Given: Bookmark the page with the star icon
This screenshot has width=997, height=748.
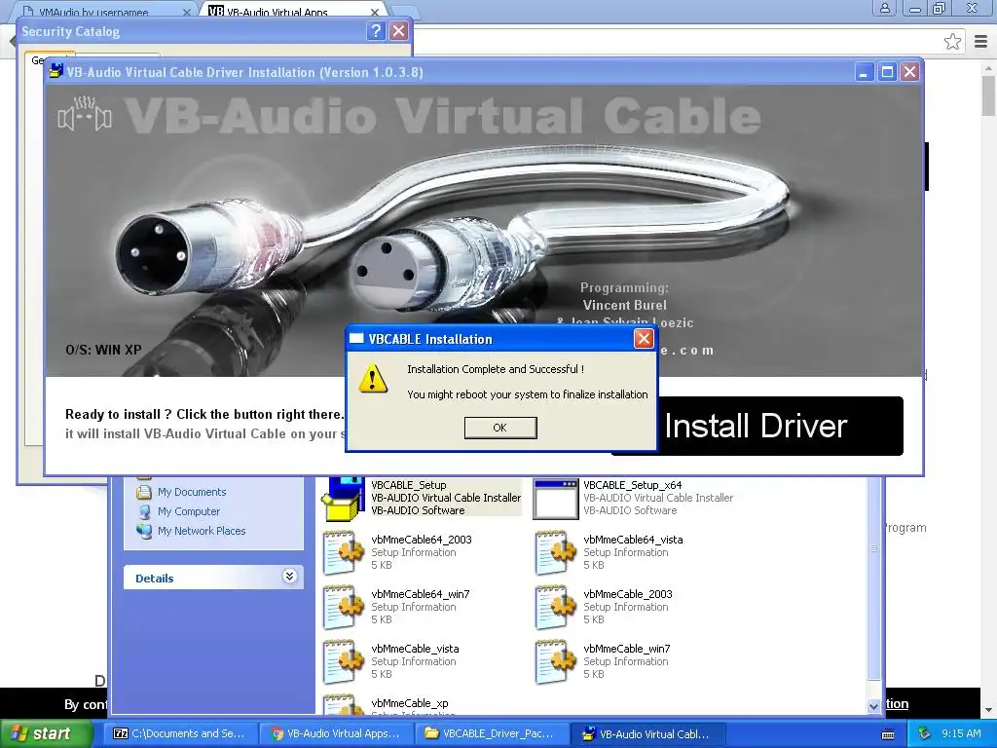Looking at the screenshot, I should (952, 42).
